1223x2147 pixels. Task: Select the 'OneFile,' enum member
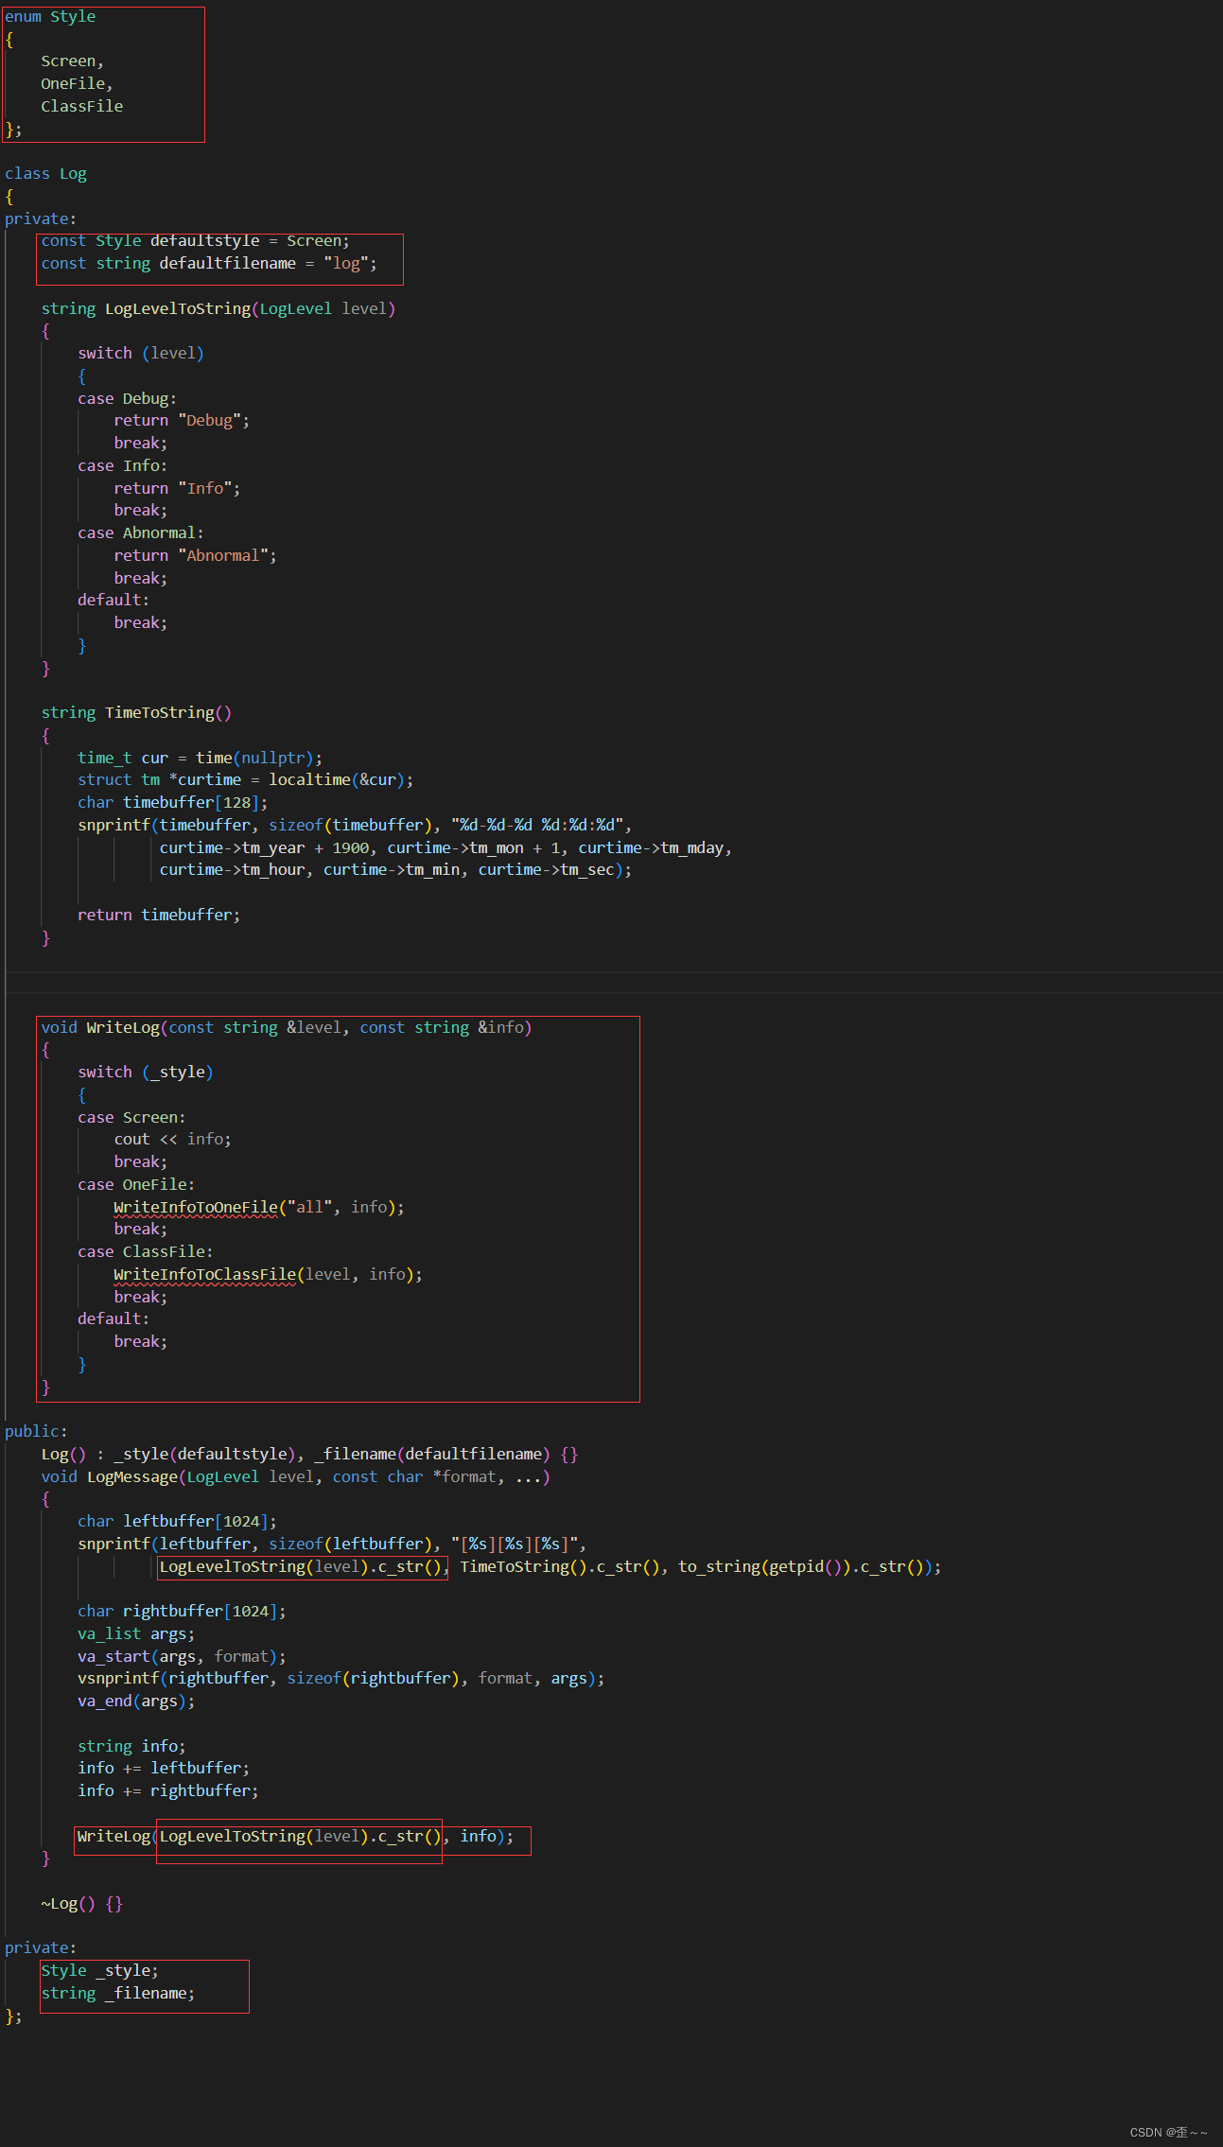pos(77,84)
